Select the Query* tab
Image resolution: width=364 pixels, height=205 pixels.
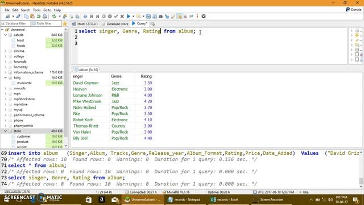click(x=139, y=24)
